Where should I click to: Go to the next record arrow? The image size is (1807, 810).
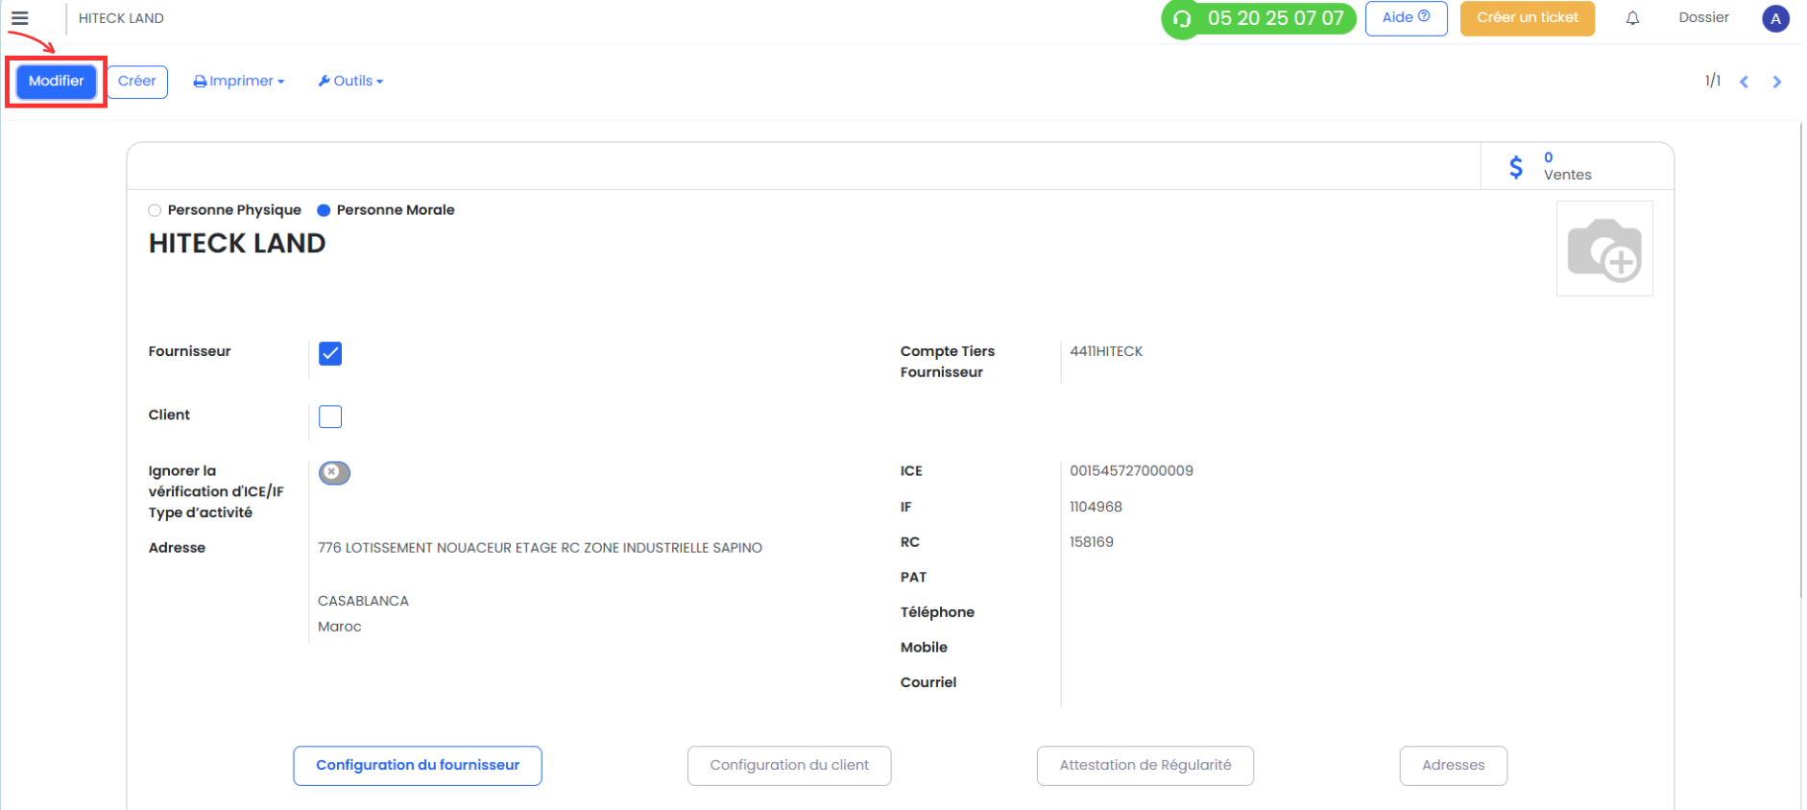pos(1777,82)
